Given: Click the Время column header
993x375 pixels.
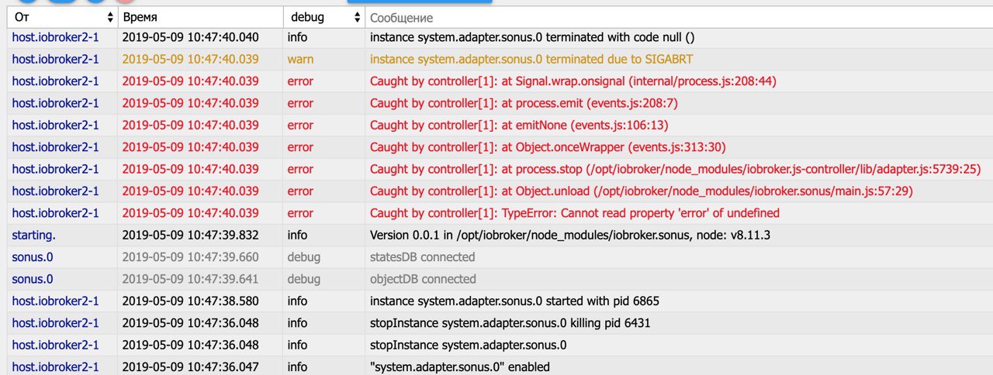Looking at the screenshot, I should click(199, 17).
